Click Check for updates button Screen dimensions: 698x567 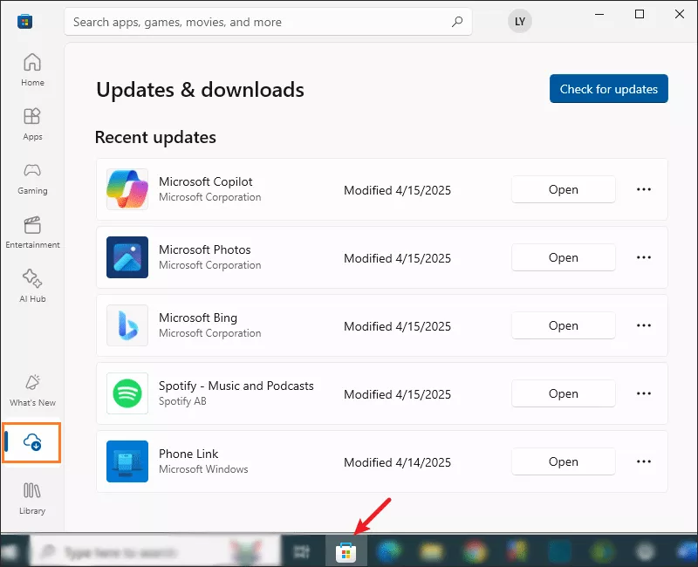(608, 89)
